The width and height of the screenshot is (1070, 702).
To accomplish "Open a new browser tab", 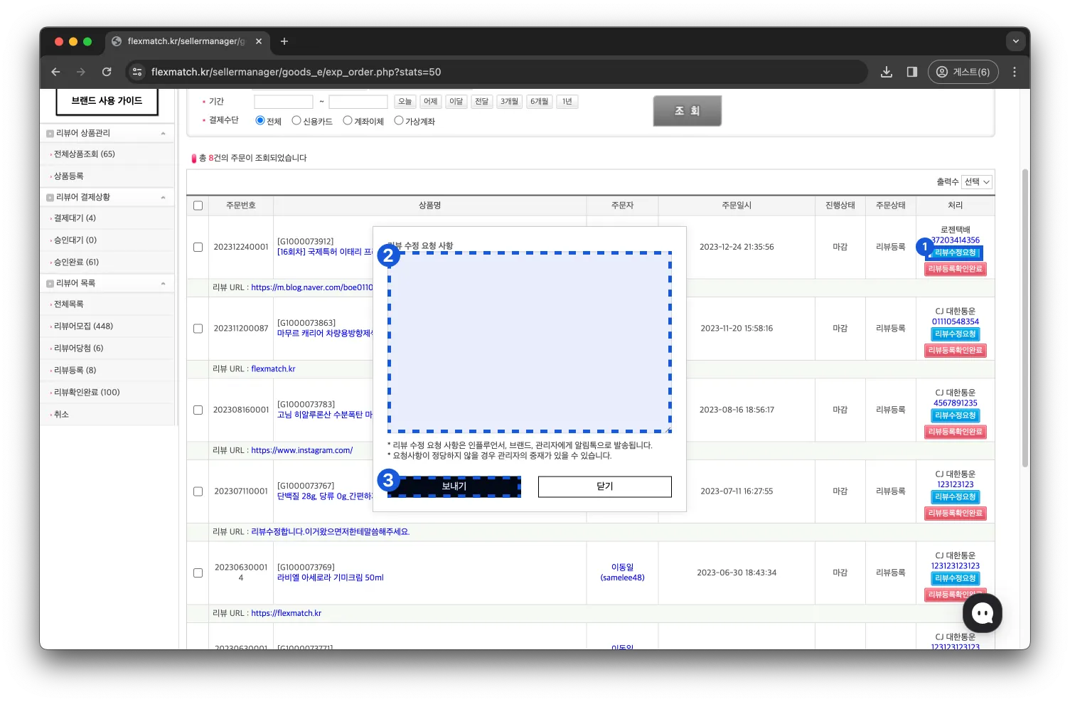I will [284, 41].
